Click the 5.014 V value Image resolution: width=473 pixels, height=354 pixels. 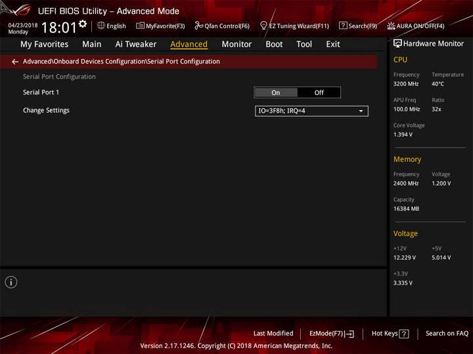pyautogui.click(x=441, y=258)
